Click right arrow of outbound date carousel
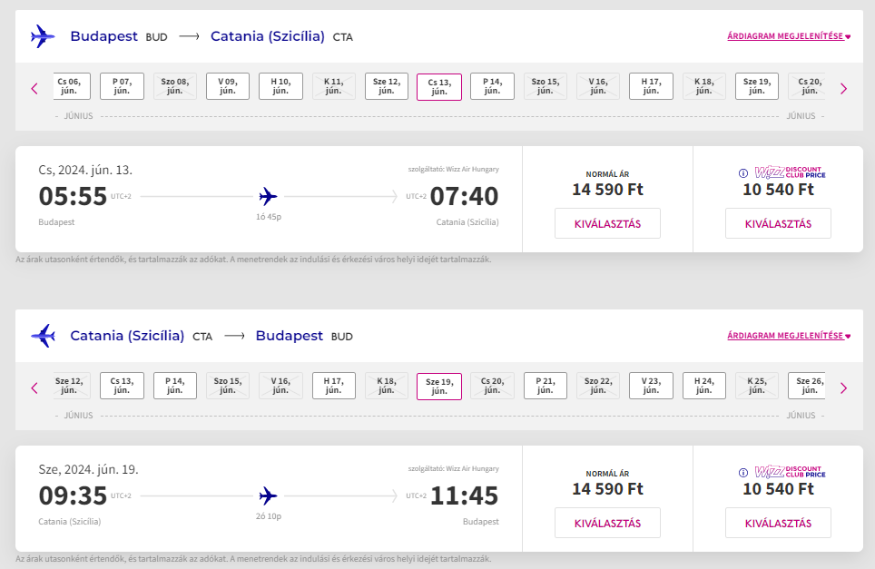Screen dimensions: 875x569 click(843, 88)
